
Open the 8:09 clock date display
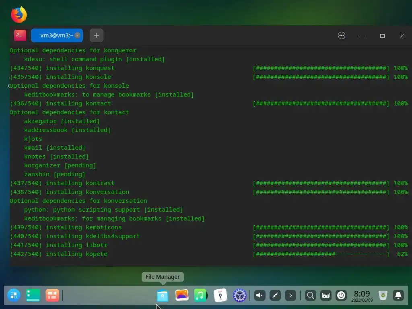click(x=362, y=296)
